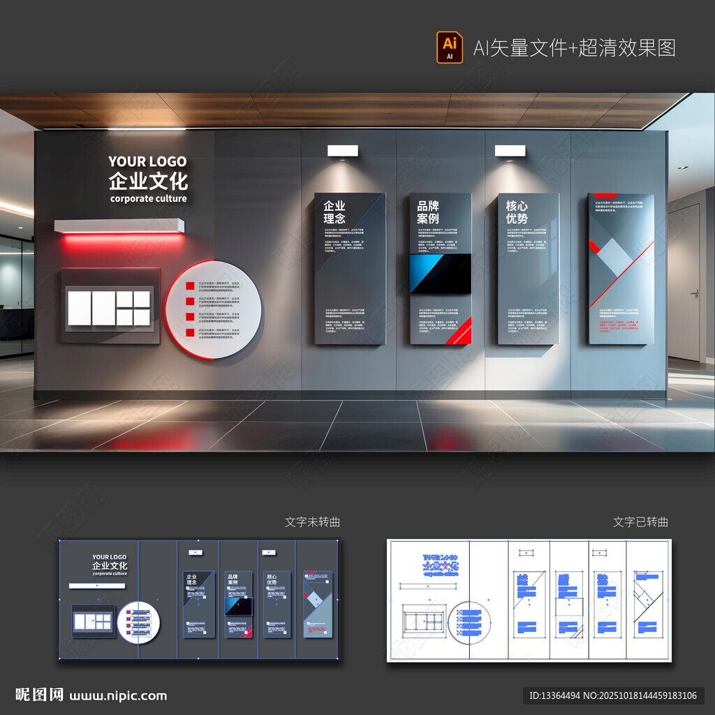Open the dark vector preview under 文字未转曲
The image size is (715, 715).
pyautogui.click(x=199, y=600)
